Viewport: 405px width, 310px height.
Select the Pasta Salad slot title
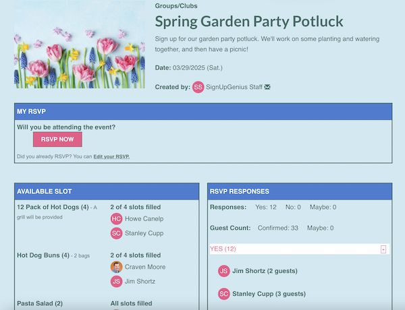coord(40,303)
